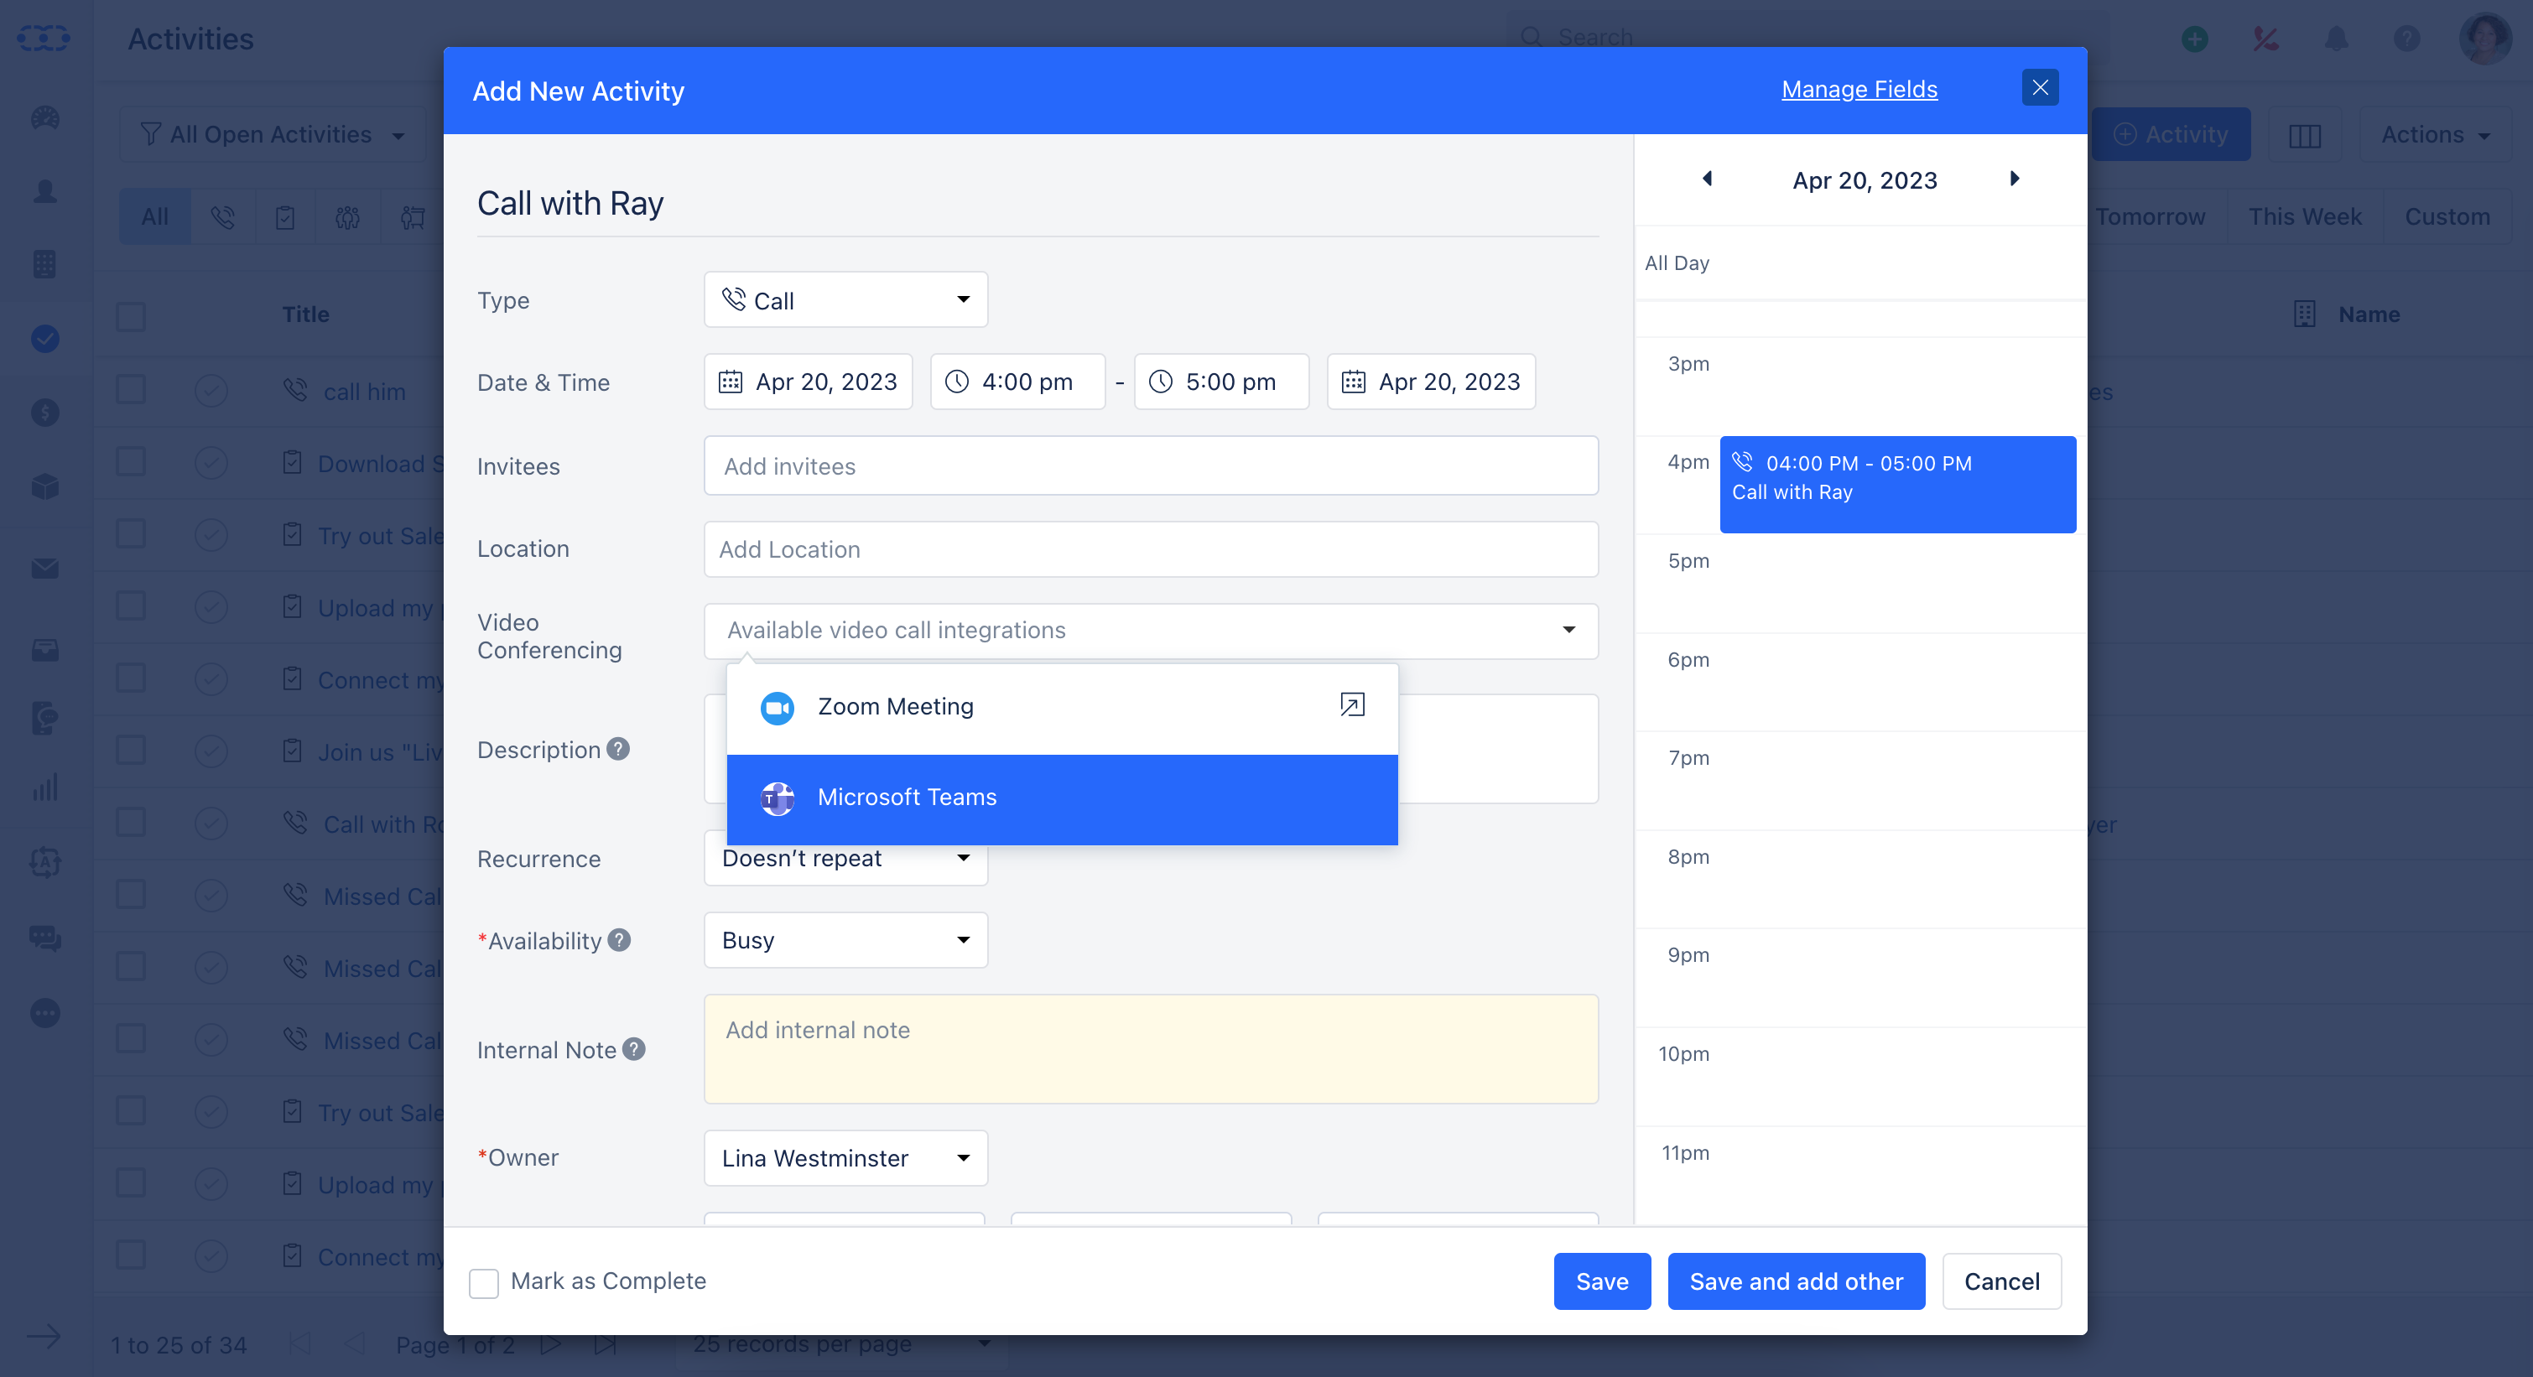Viewport: 2533px width, 1377px height.
Task: Open the accounts grid icon in sidebar
Action: tap(44, 263)
